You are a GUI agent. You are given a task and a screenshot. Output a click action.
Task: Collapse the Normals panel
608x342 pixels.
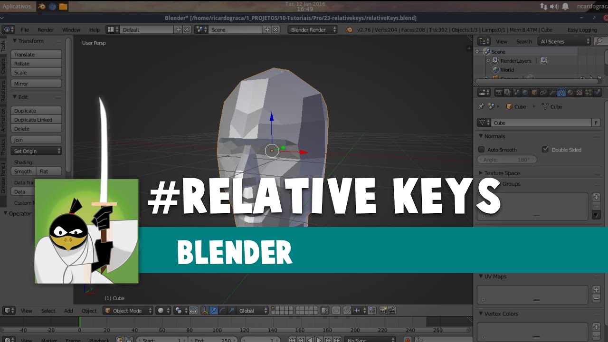[494, 136]
